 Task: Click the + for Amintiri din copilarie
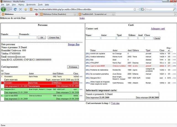coord(165,54)
